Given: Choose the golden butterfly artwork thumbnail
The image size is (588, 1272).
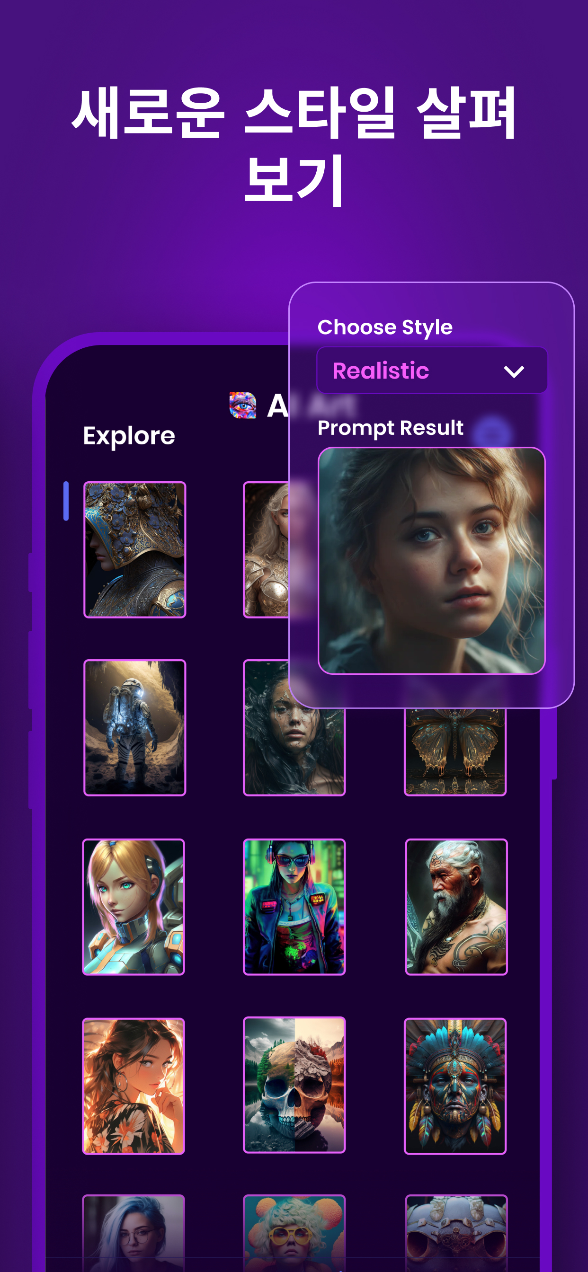Looking at the screenshot, I should [x=455, y=751].
